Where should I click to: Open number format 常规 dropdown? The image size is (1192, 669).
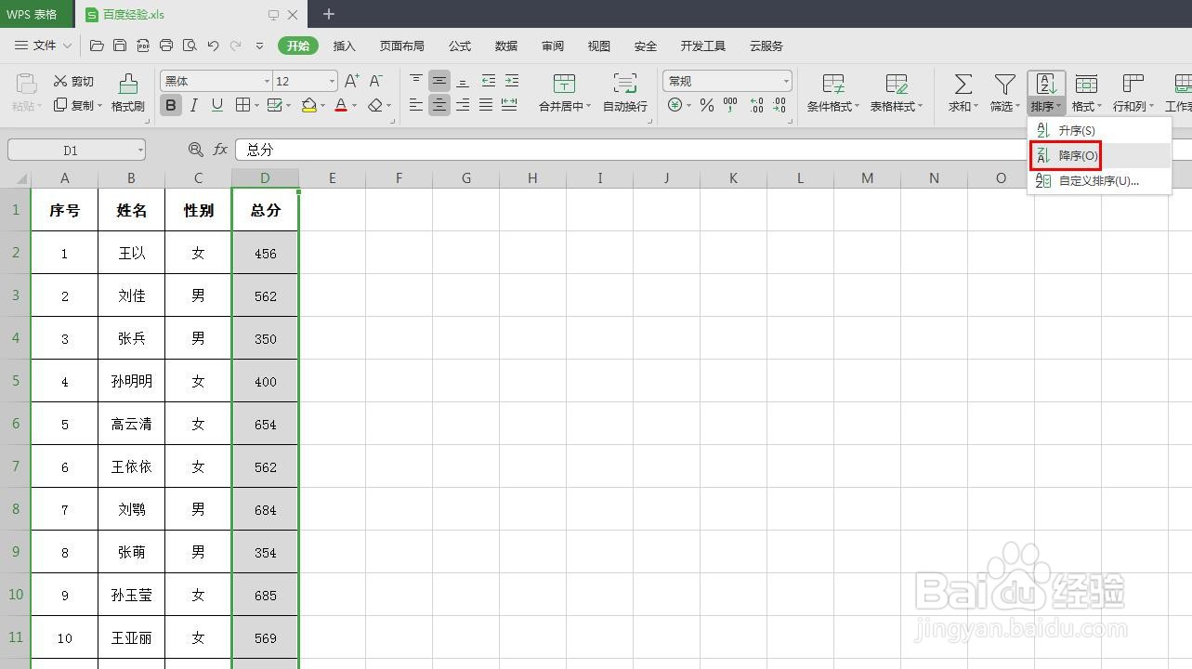pos(786,81)
